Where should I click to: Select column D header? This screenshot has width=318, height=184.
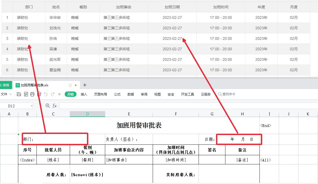pos(87,114)
